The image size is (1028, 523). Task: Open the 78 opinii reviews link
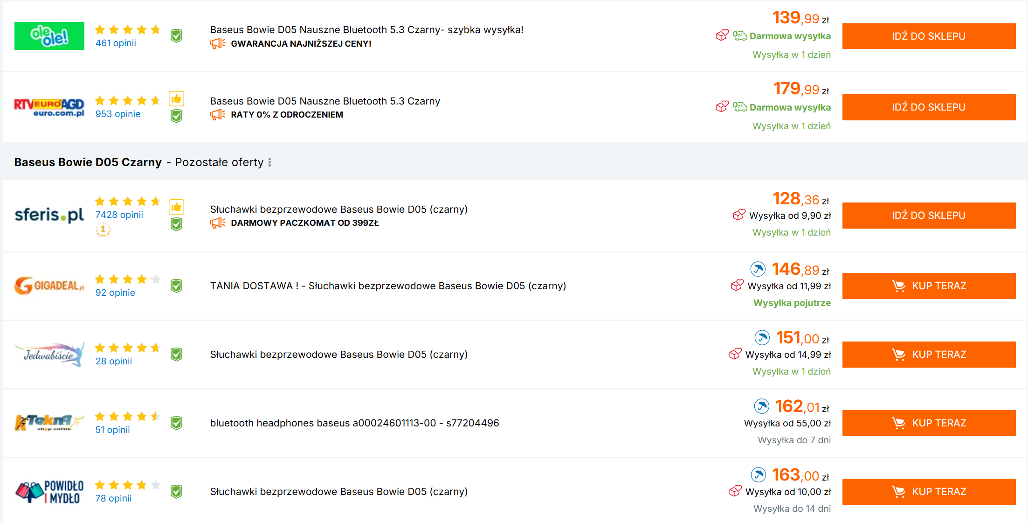click(x=113, y=498)
